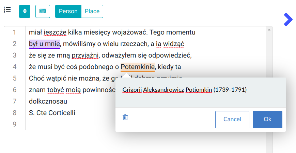Click the text "S. Cte Corticelli"
The height and width of the screenshot is (153, 296).
(52, 113)
